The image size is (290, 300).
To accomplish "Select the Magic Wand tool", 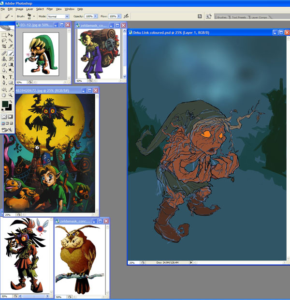I will (11, 41).
